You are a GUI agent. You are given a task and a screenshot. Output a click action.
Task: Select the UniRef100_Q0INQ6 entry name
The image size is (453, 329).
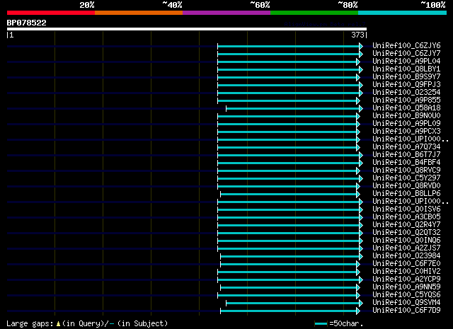click(x=406, y=241)
